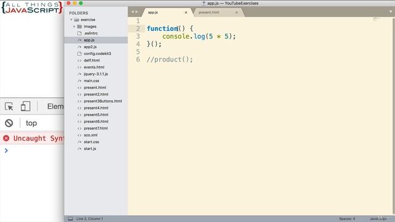Click the FOLDERS sidebar heading
Viewport: 395px width, 222px height.
click(x=78, y=13)
